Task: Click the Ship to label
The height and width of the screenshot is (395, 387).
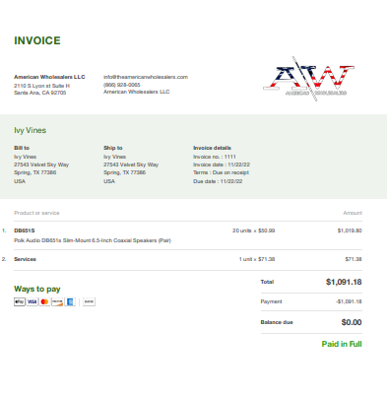Action: coord(113,148)
